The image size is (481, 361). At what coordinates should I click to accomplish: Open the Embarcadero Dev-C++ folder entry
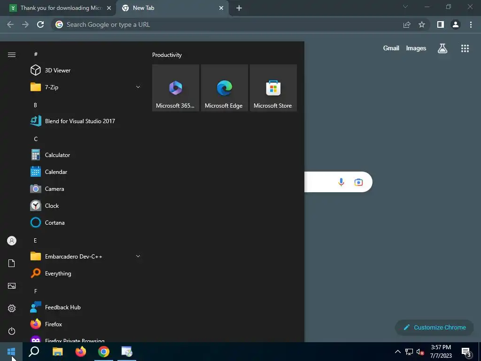pos(85,256)
